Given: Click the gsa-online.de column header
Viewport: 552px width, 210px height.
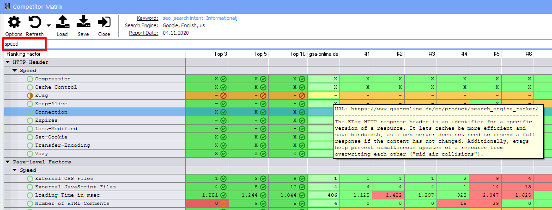Looking at the screenshot, I should 323,54.
